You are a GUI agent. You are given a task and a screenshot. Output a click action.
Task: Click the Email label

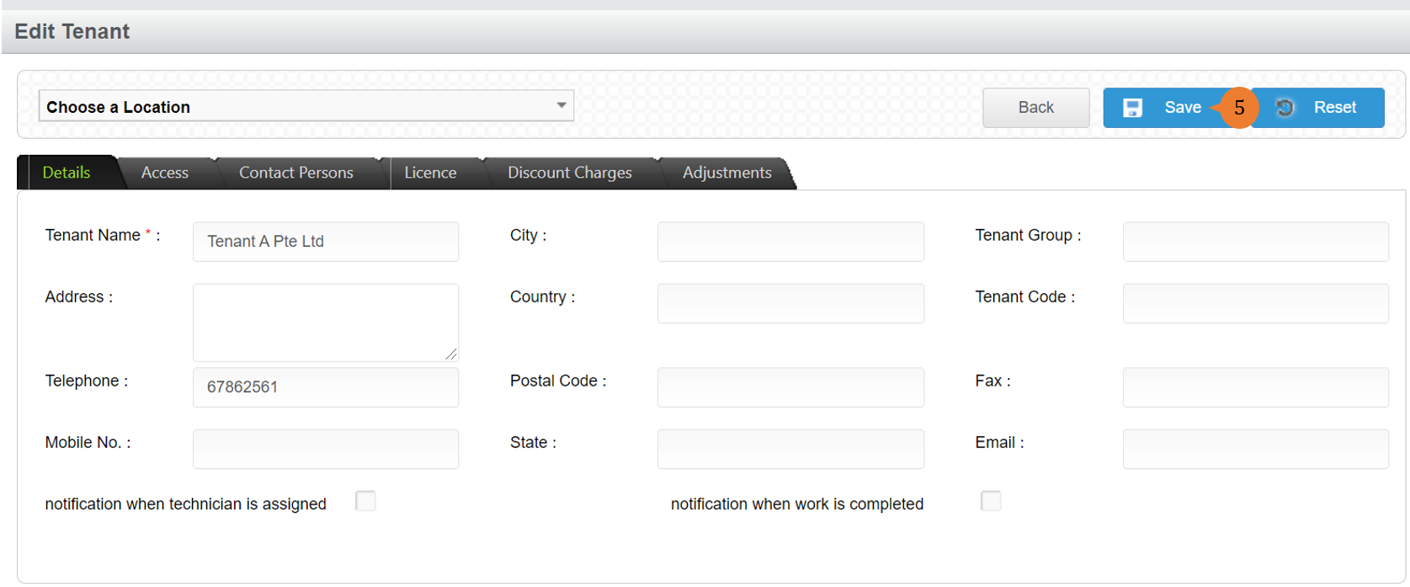pyautogui.click(x=999, y=443)
